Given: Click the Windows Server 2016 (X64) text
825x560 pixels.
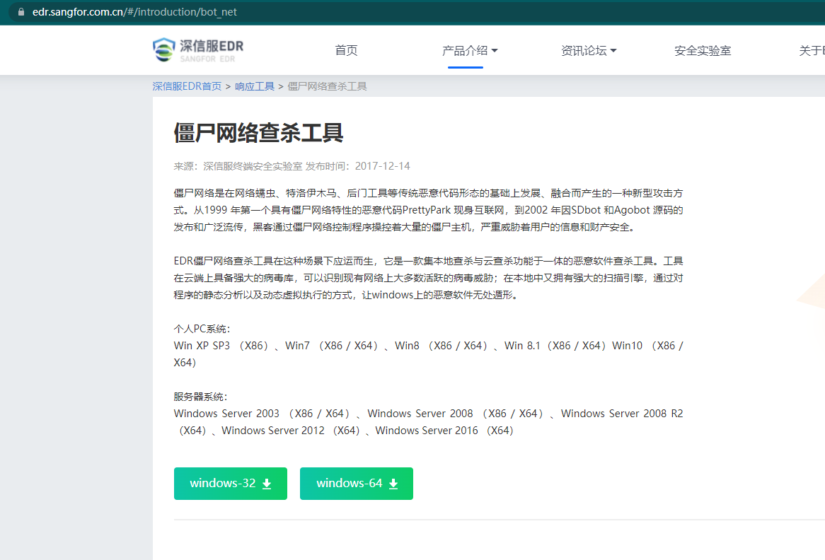Looking at the screenshot, I should coord(444,431).
